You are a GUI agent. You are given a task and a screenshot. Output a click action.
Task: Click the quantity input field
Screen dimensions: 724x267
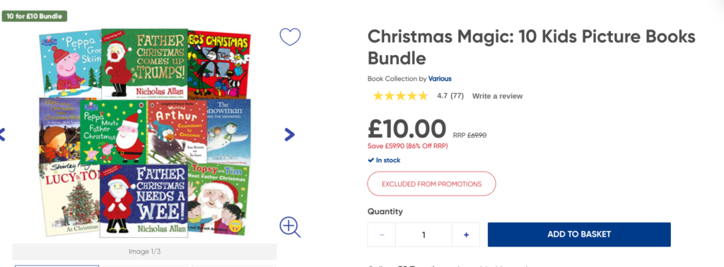[424, 235]
